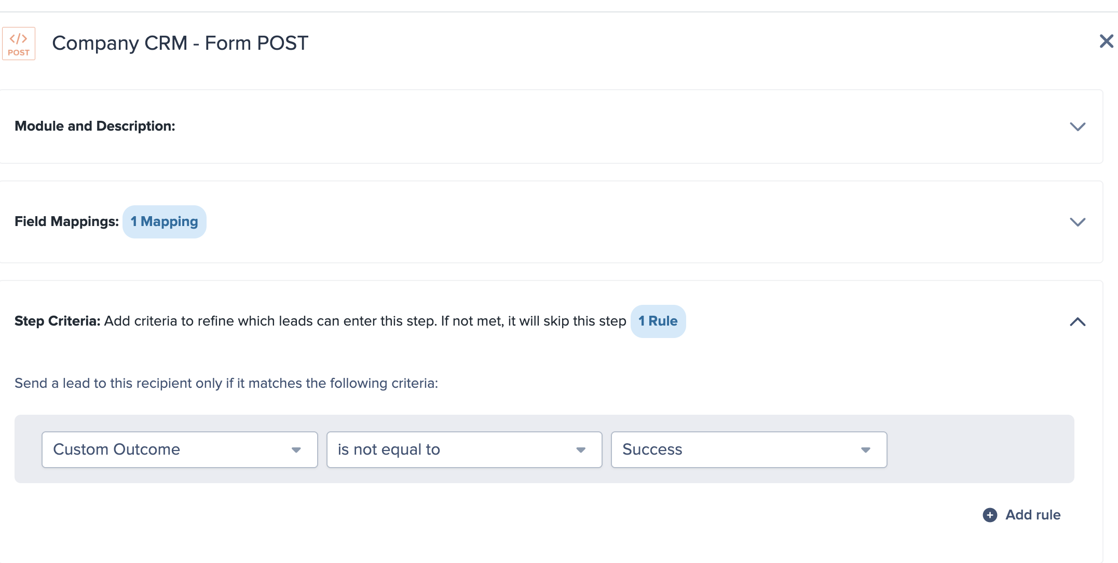
Task: Click the gray rule row background
Action: pyautogui.click(x=981, y=449)
